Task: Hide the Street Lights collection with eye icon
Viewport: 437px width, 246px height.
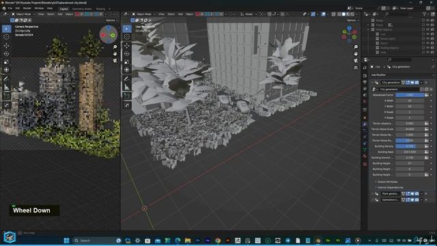Action: tap(428, 39)
